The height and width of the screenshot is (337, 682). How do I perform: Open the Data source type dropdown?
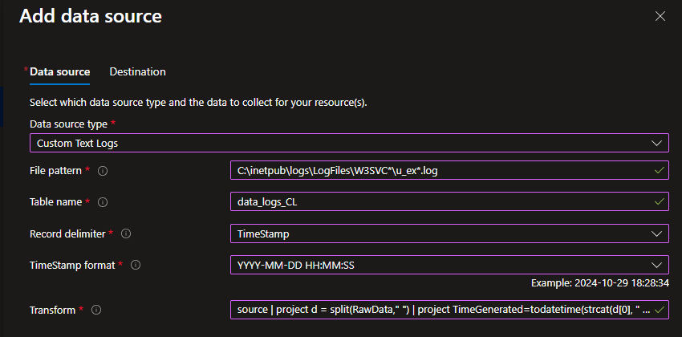349,143
